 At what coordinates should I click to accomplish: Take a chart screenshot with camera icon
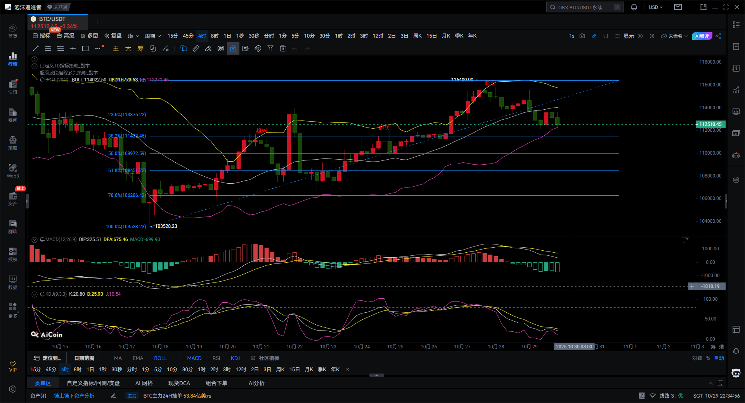click(582, 36)
